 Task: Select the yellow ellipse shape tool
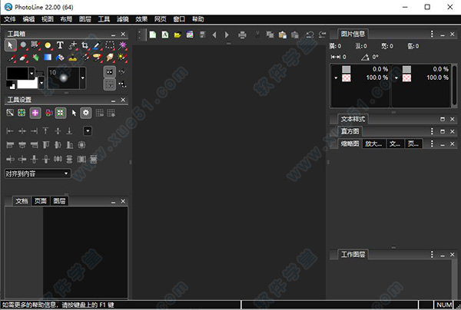pos(48,45)
